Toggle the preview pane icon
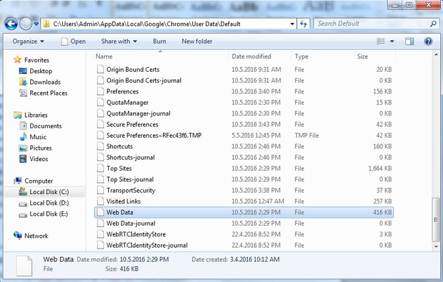443x282 pixels. click(409, 42)
